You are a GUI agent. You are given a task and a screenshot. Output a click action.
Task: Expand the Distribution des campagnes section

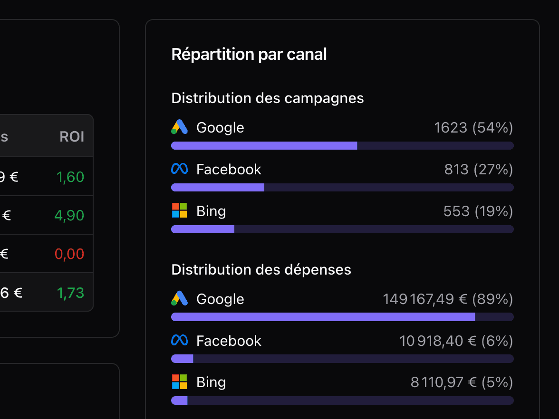(267, 98)
